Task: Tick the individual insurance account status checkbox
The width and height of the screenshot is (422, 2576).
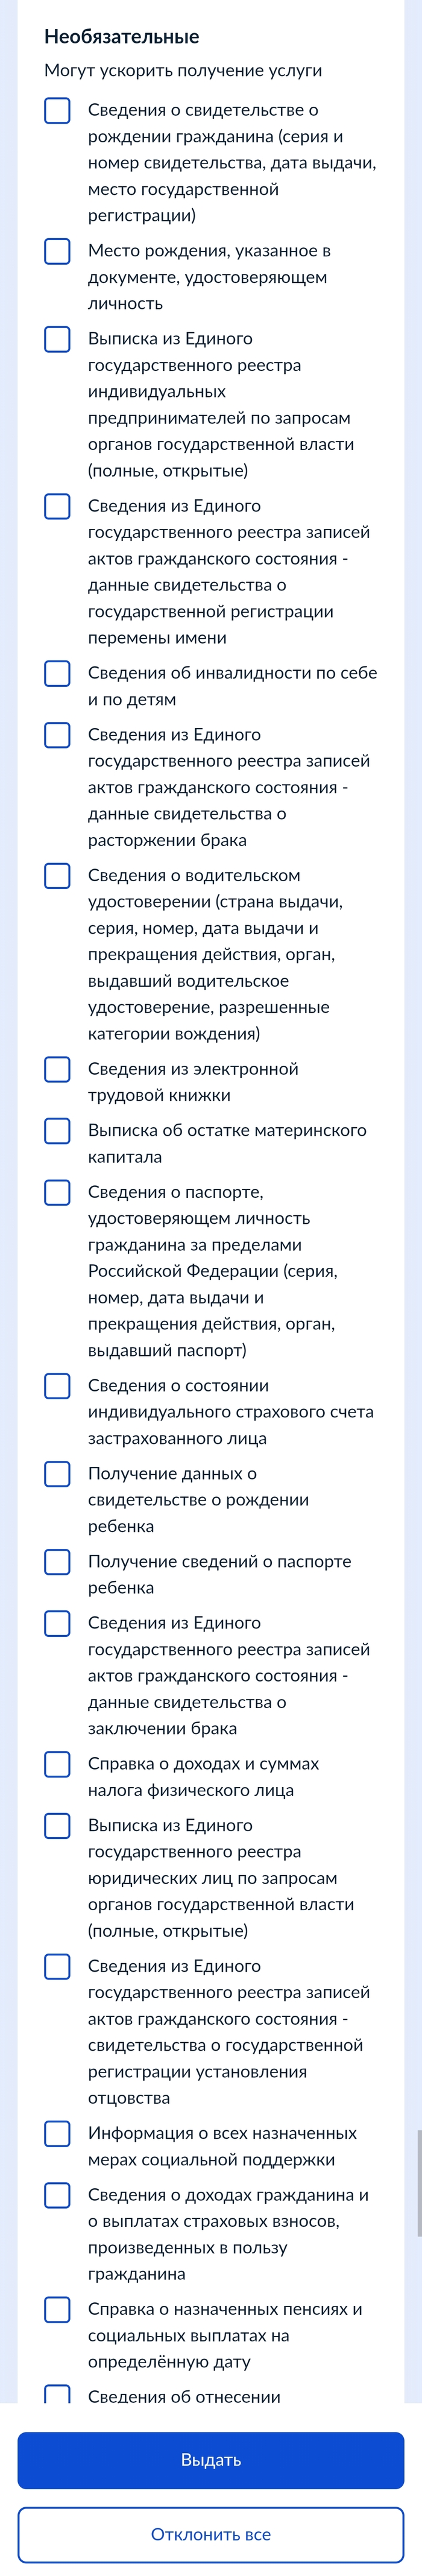Action: tap(57, 1386)
